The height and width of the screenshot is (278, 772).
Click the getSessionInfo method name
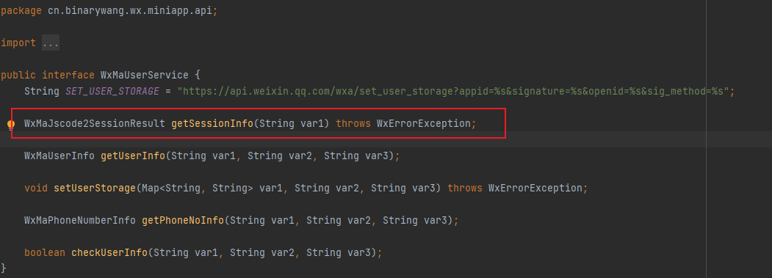pos(212,123)
